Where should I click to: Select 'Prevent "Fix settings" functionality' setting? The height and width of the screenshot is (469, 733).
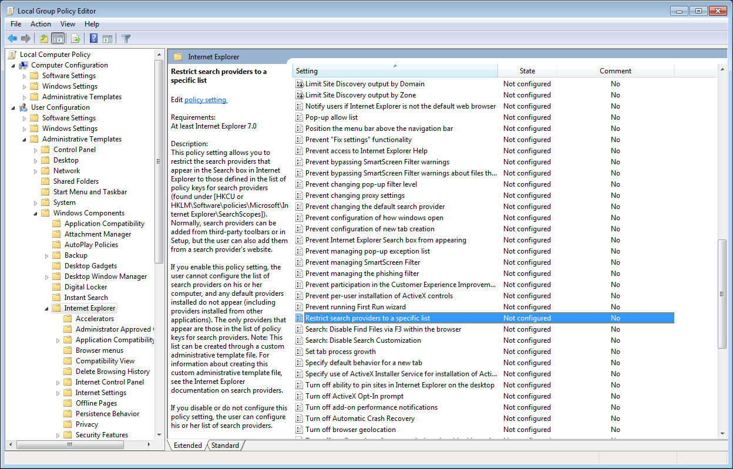(358, 140)
